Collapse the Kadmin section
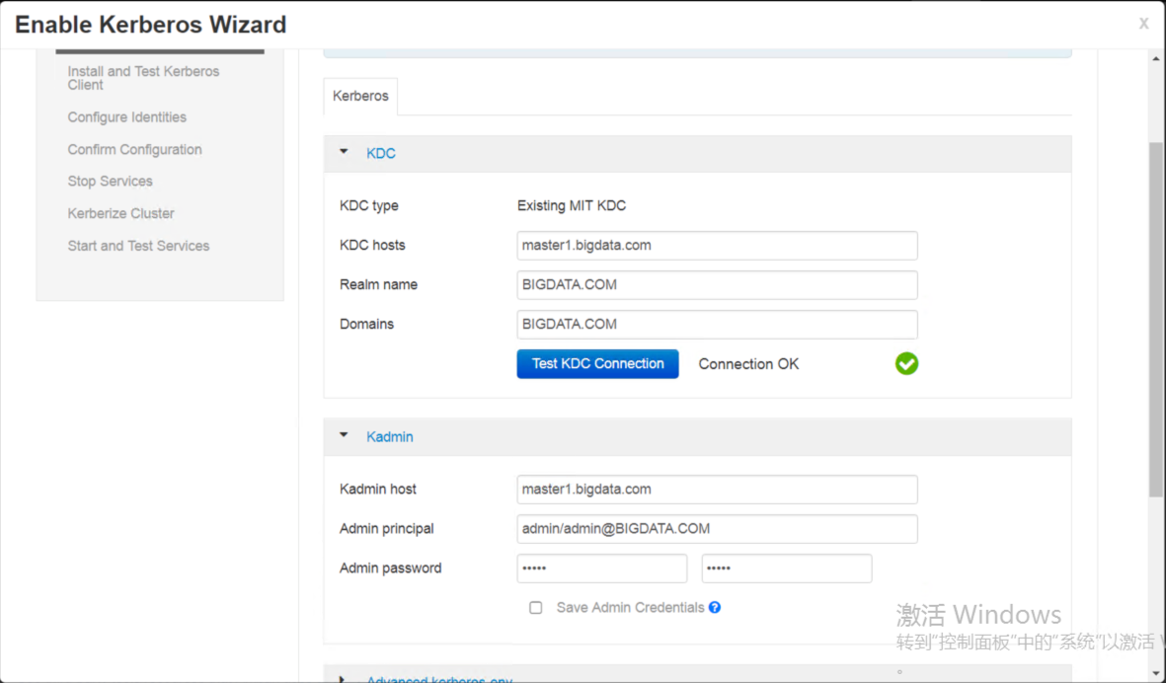This screenshot has height=683, width=1166. click(x=343, y=435)
